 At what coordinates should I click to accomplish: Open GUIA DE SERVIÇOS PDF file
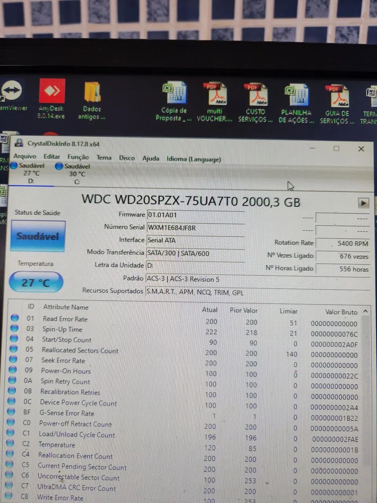tap(337, 105)
